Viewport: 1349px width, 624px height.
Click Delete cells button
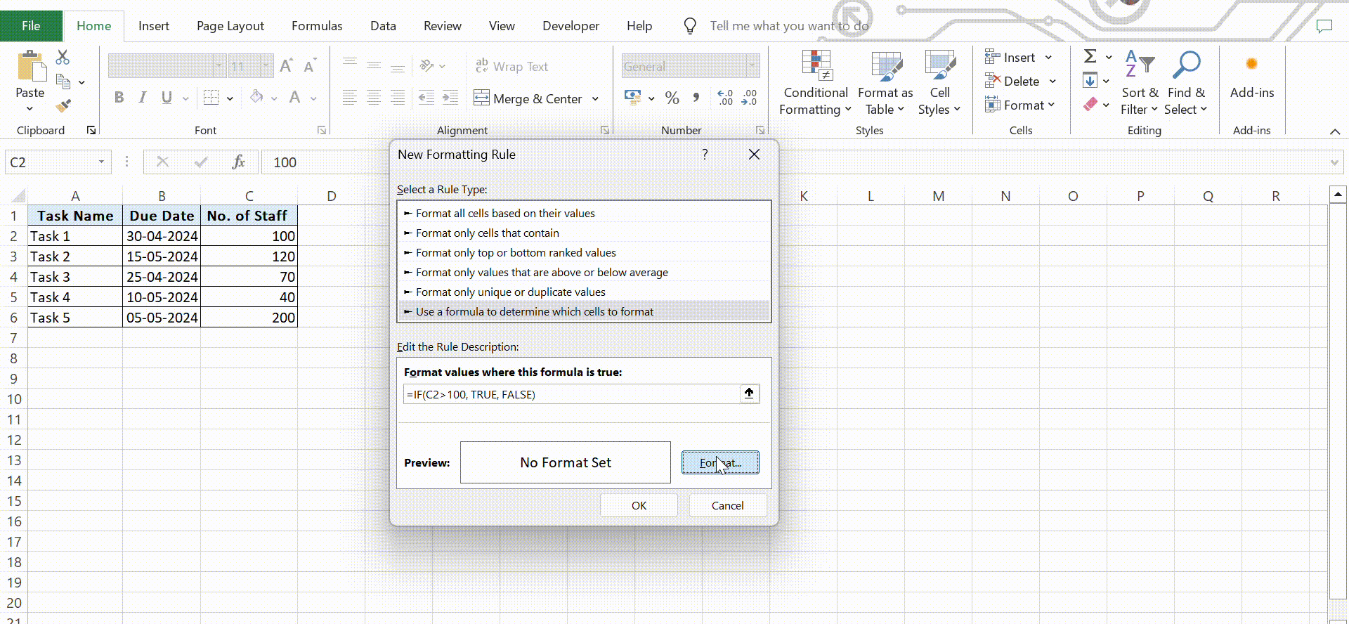click(x=1012, y=81)
